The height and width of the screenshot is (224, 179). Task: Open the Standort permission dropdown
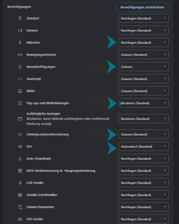(143, 18)
